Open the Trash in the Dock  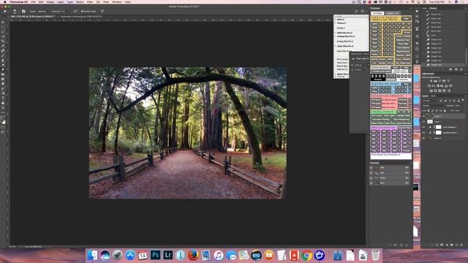[x=375, y=255]
